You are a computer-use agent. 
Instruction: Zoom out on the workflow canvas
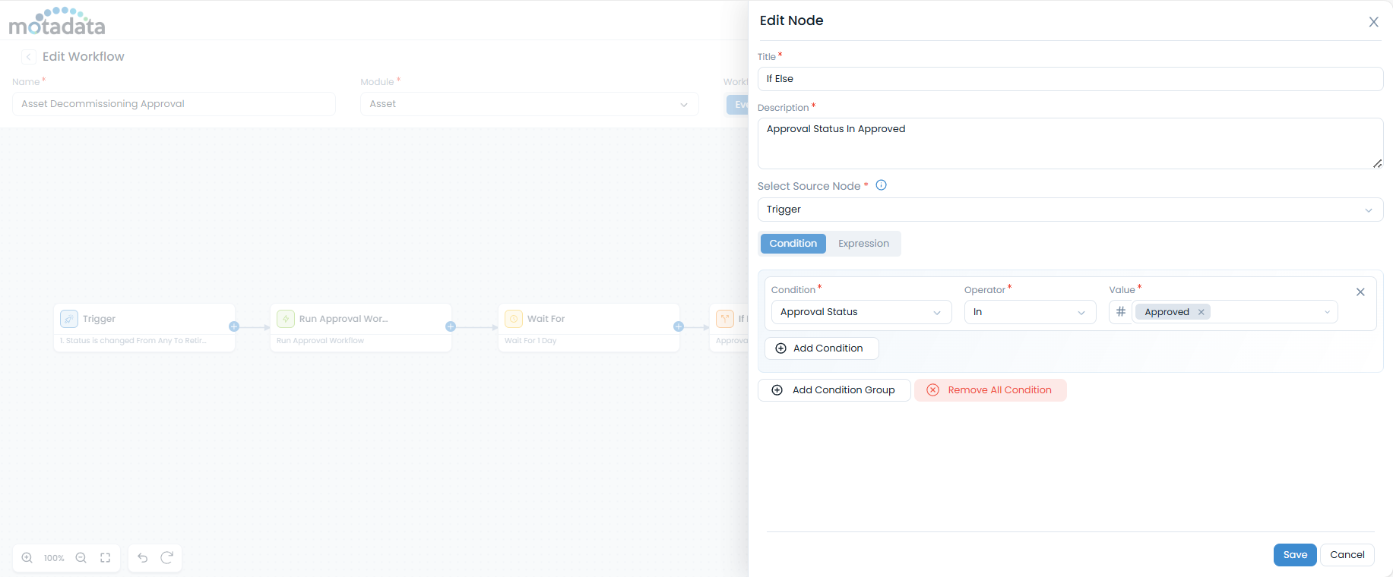tap(81, 558)
